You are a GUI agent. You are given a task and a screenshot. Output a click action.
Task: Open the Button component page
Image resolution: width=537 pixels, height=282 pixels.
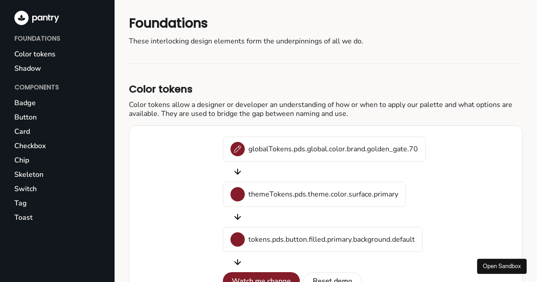(x=26, y=117)
